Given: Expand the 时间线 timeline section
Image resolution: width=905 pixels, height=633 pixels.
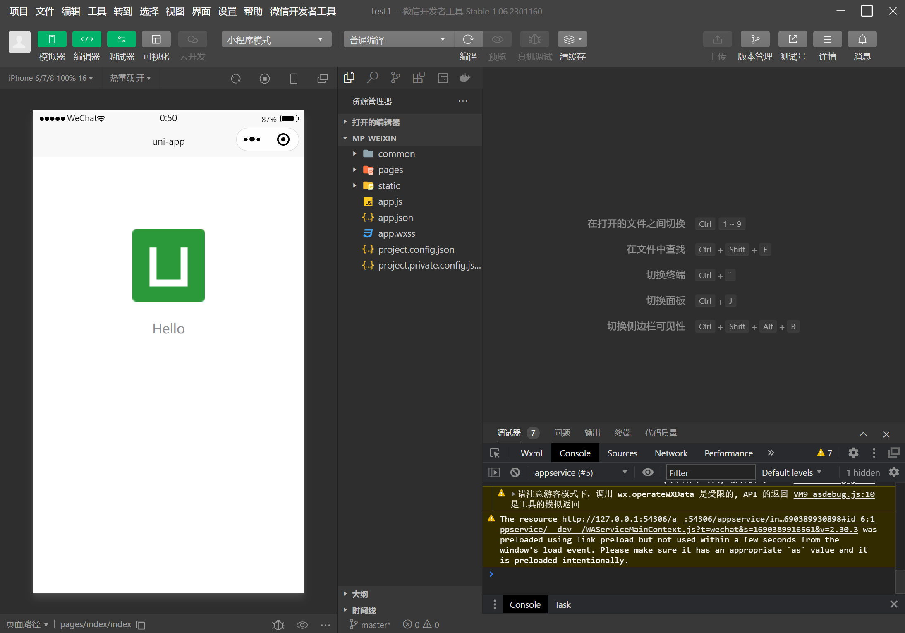Looking at the screenshot, I should coord(410,610).
